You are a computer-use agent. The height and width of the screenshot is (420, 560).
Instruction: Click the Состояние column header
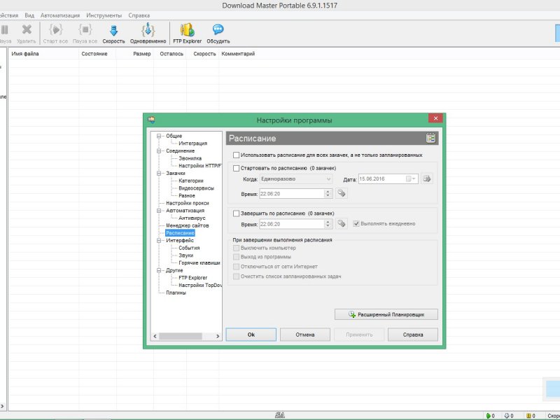click(97, 54)
